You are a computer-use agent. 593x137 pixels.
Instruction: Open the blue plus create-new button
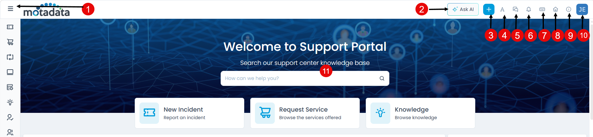point(489,9)
